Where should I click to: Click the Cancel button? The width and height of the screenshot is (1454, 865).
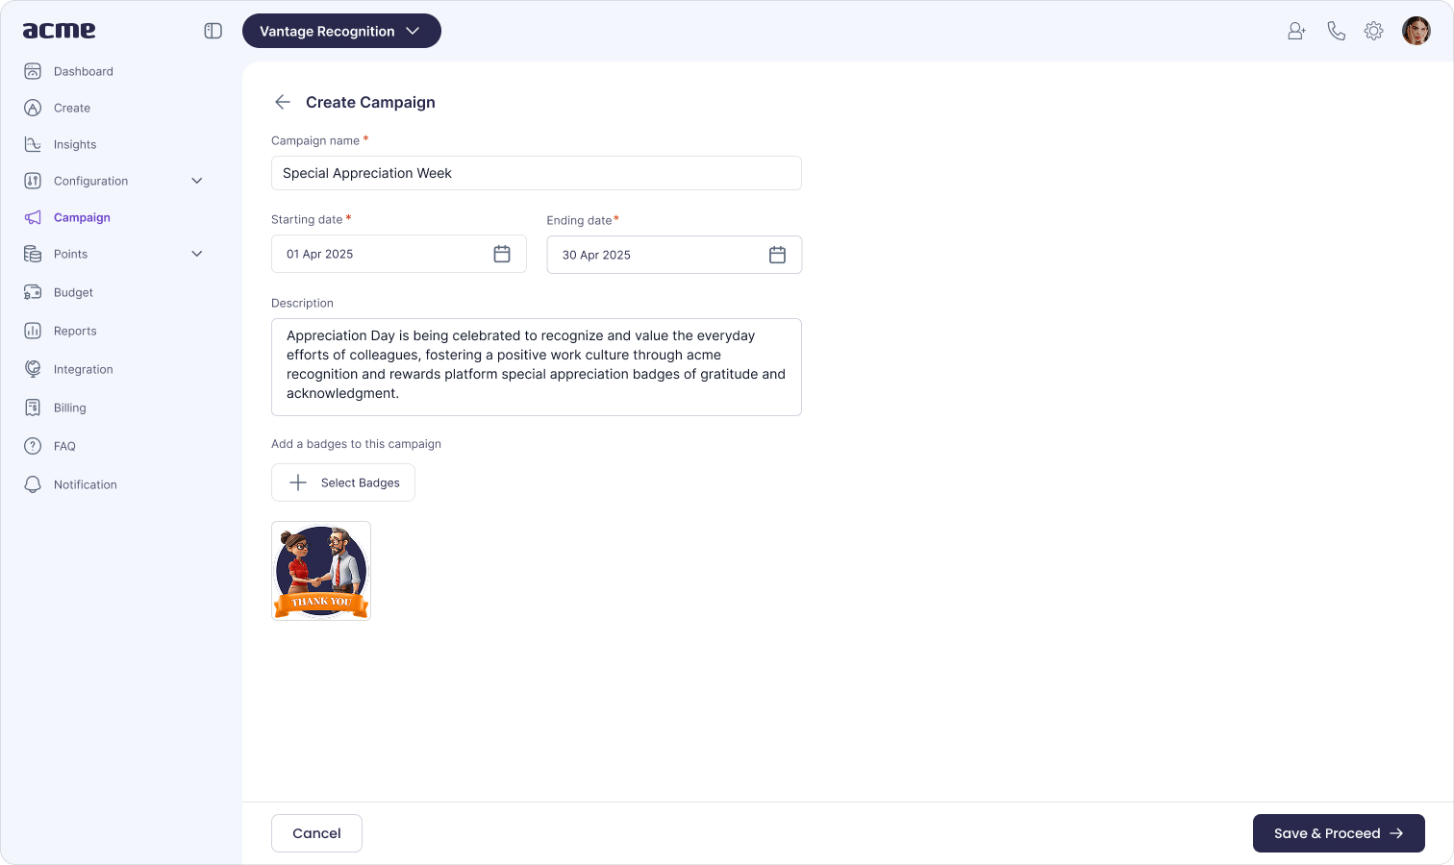tap(316, 833)
